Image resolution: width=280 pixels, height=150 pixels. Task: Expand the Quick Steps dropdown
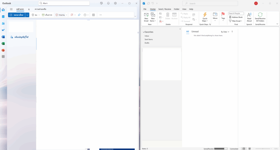pos(205,17)
